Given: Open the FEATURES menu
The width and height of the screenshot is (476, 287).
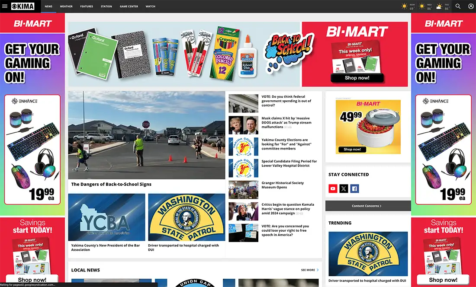Looking at the screenshot, I should (87, 6).
